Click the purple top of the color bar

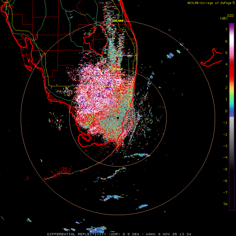232,26
